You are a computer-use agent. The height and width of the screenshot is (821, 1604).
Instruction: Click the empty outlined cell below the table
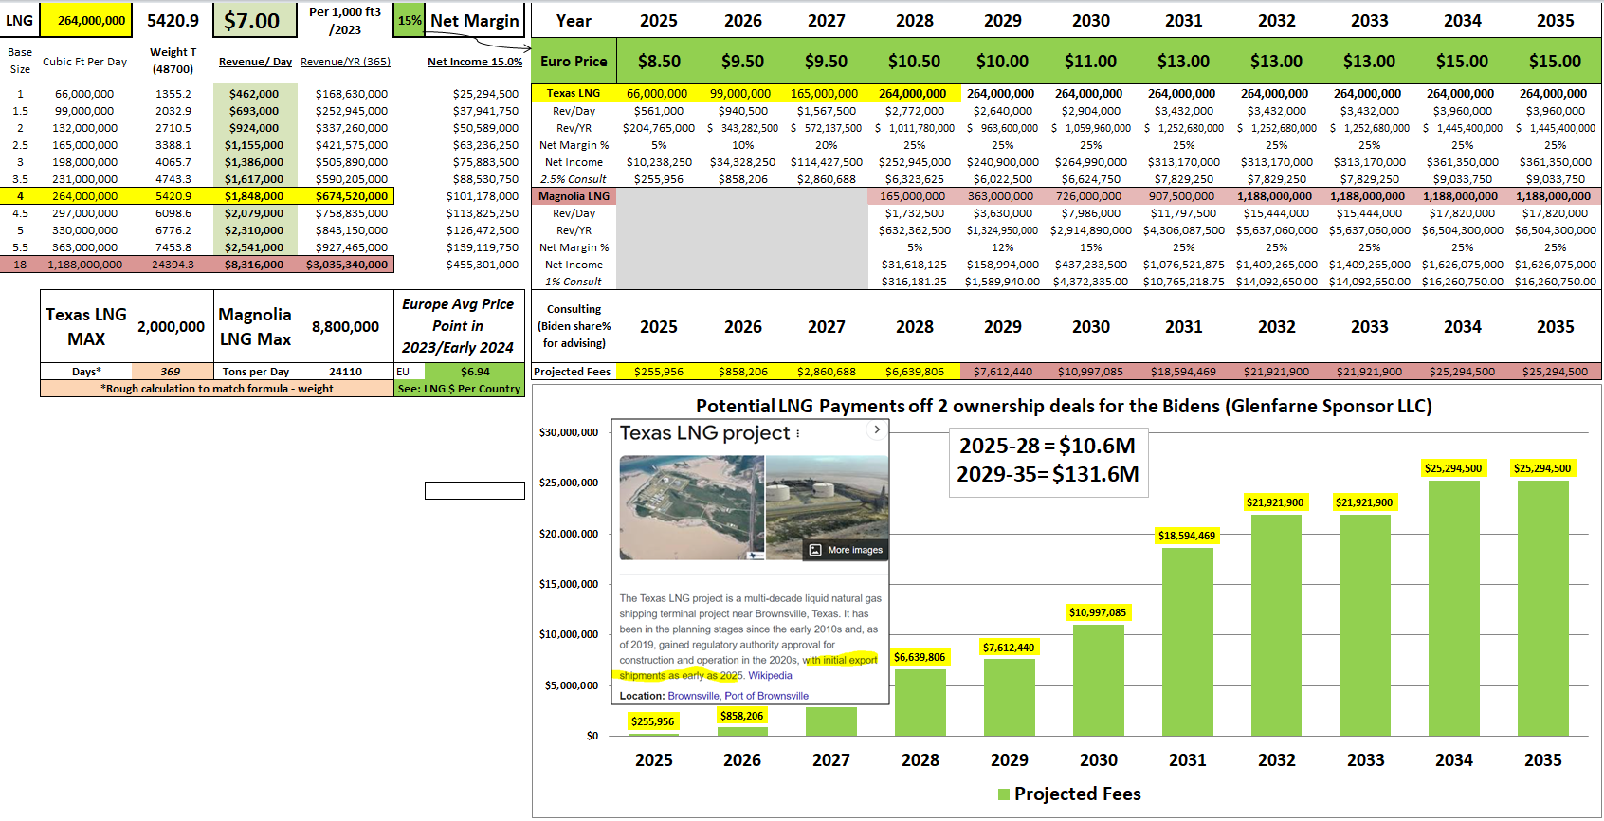pyautogui.click(x=475, y=490)
